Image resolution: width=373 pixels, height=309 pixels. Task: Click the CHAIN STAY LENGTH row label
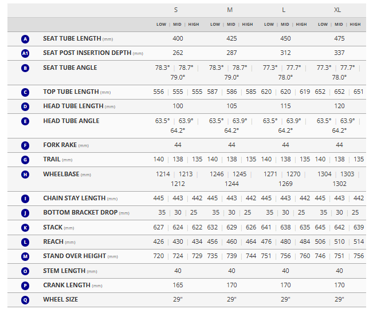click(74, 199)
